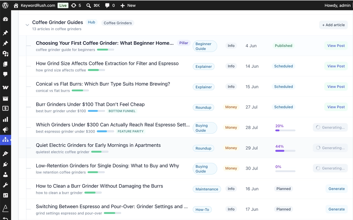Screen dimensions: 353x220
Task: Click the Hub tag beside Coffee Grinder Guides
Action: click(x=92, y=22)
